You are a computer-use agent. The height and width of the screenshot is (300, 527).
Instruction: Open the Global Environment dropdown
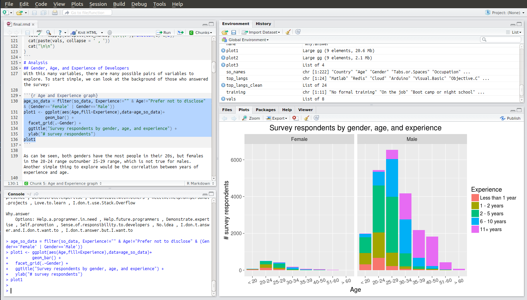click(x=248, y=40)
